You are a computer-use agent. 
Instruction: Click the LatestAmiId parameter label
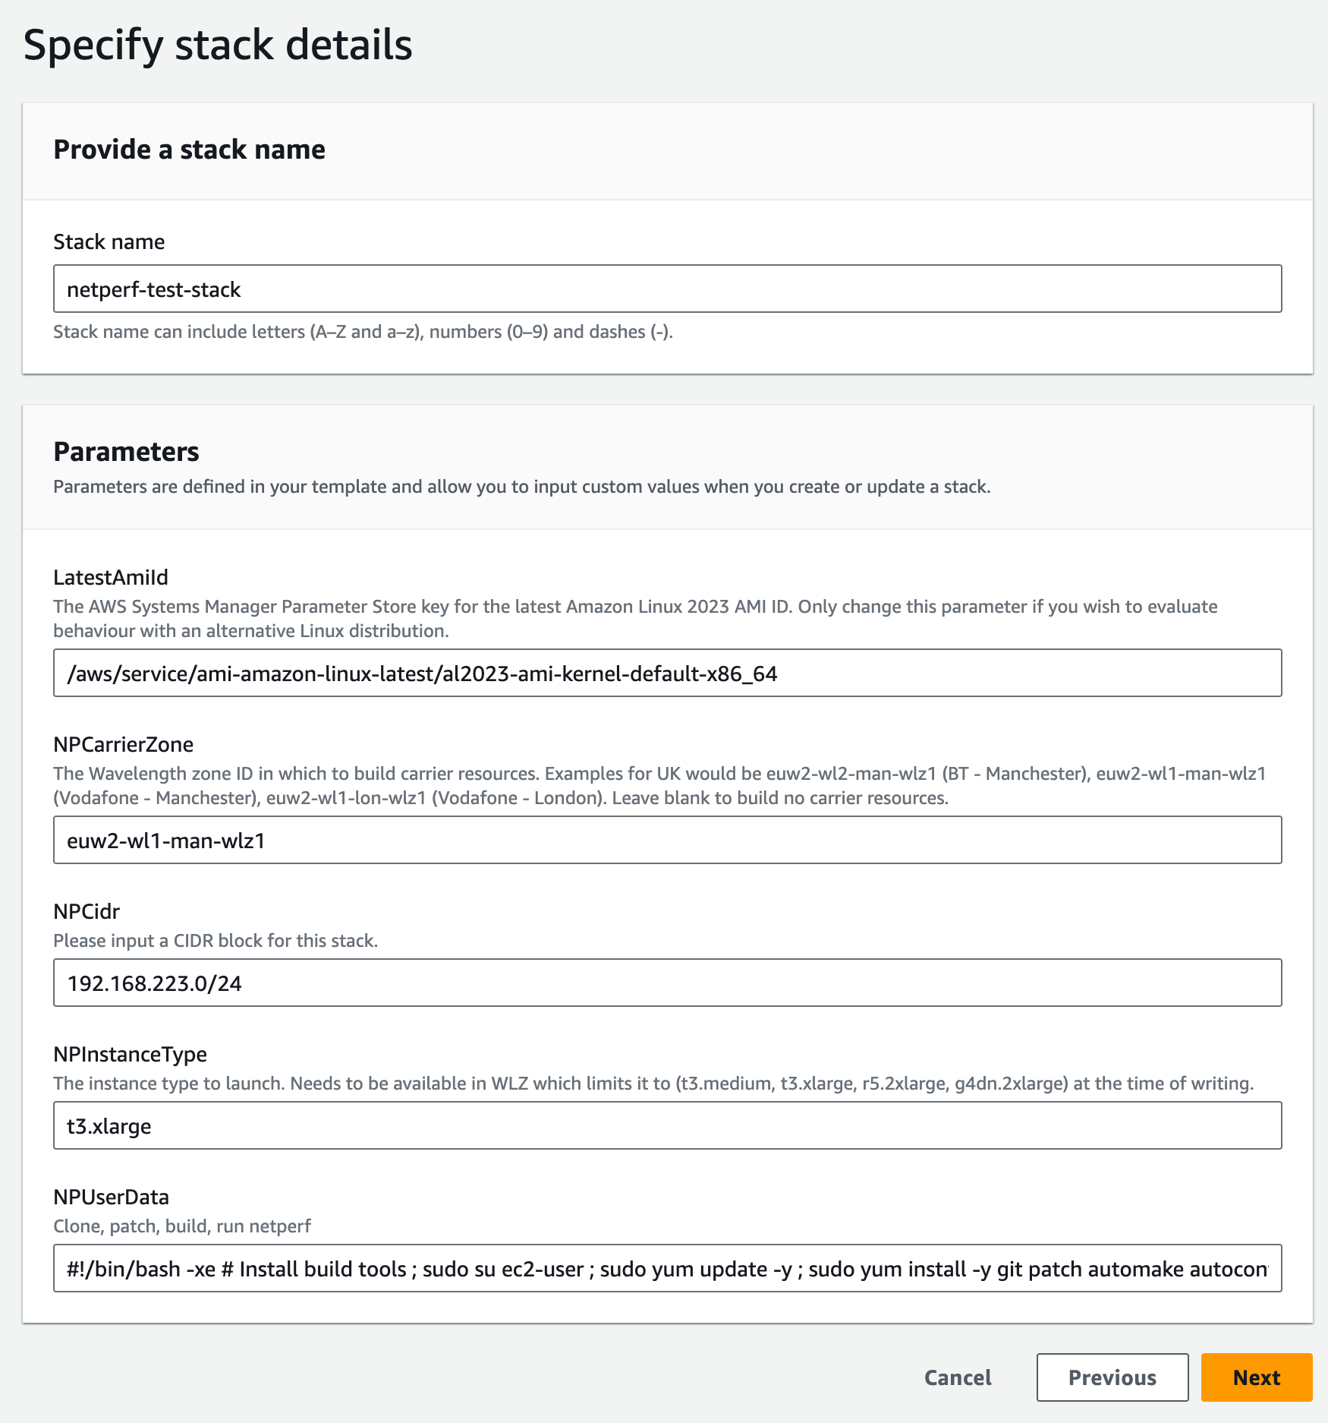pyautogui.click(x=111, y=577)
